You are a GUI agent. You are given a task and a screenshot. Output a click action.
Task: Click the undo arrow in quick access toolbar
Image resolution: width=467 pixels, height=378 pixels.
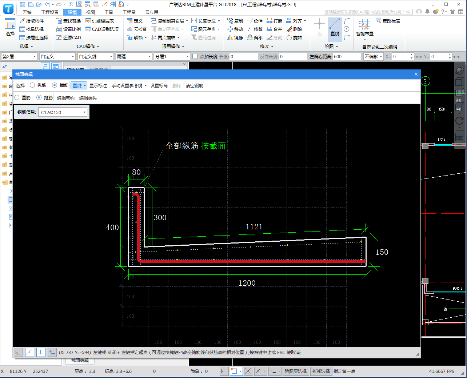47,4
